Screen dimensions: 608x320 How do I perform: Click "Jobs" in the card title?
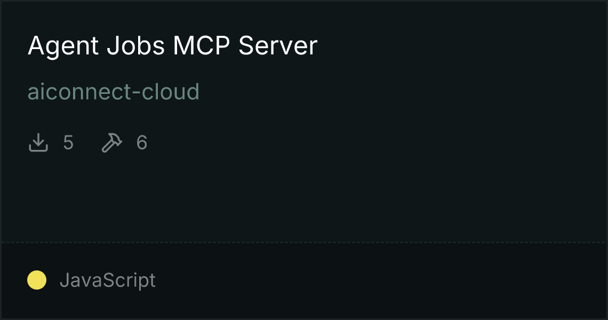tap(135, 46)
